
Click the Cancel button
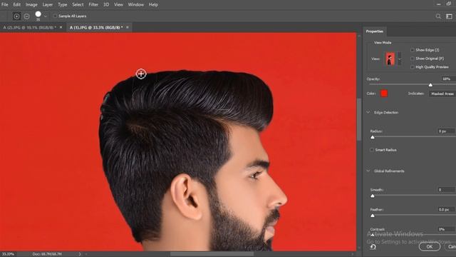pos(451,246)
